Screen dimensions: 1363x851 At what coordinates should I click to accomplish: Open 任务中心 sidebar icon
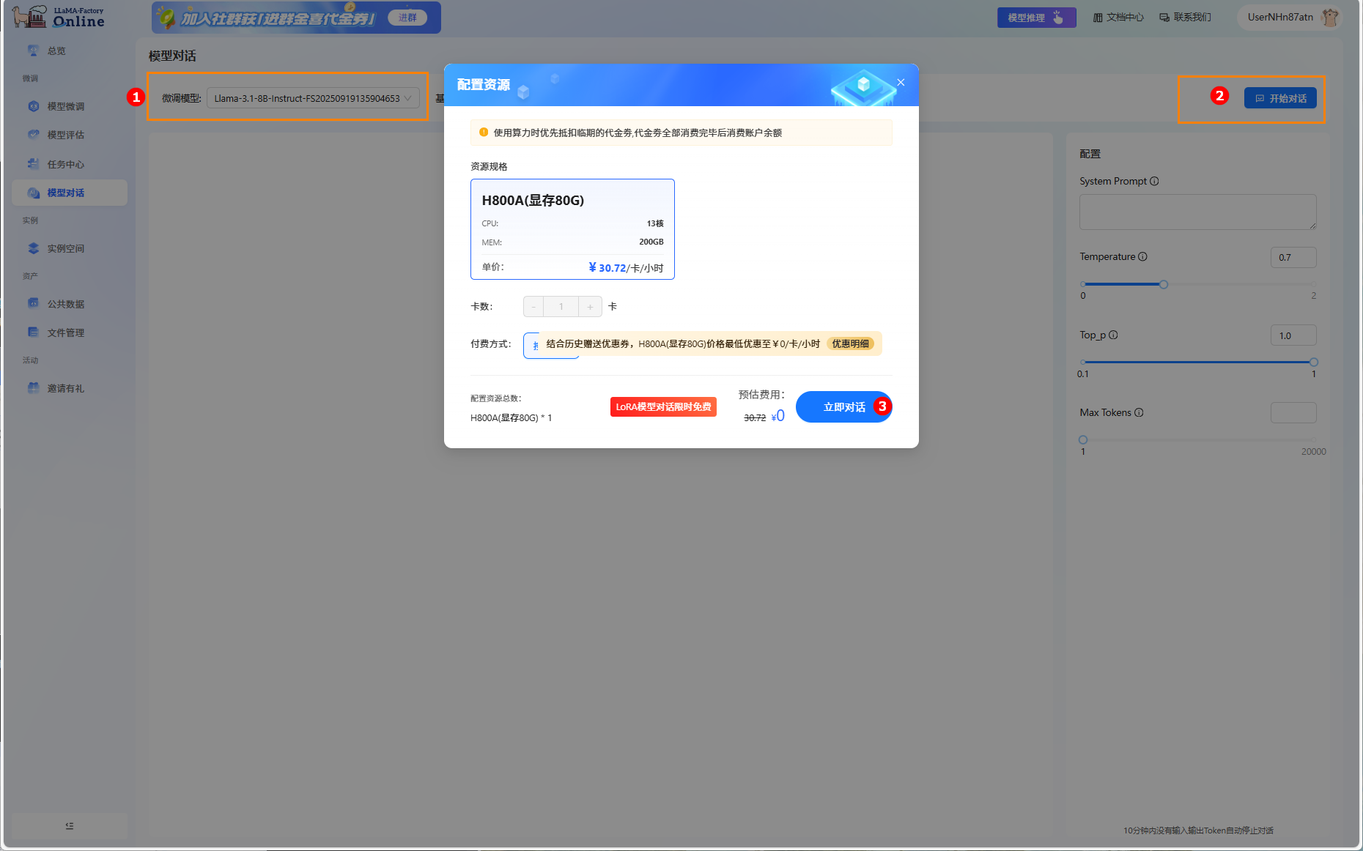(33, 164)
